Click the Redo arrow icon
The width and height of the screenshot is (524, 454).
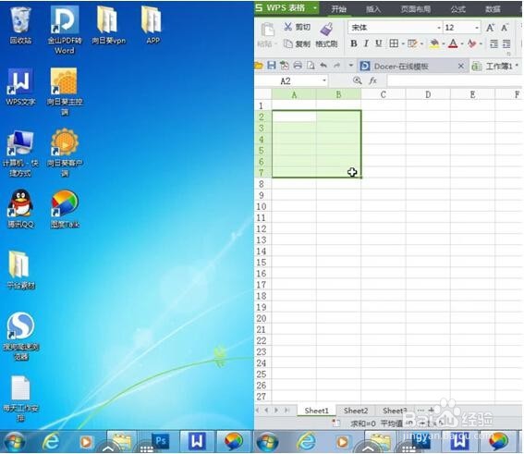coord(336,66)
